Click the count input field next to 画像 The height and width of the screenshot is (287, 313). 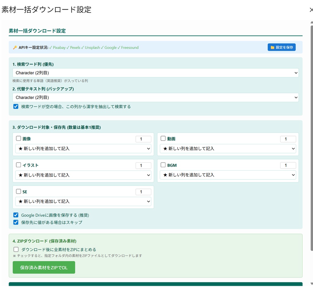143,138
